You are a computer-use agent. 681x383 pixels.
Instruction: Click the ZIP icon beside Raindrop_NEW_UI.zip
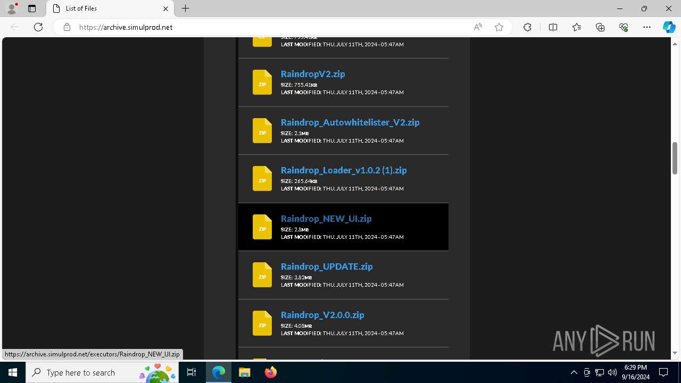(262, 227)
